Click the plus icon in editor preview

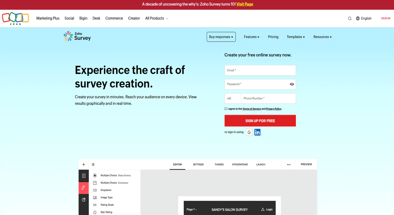coord(84,165)
